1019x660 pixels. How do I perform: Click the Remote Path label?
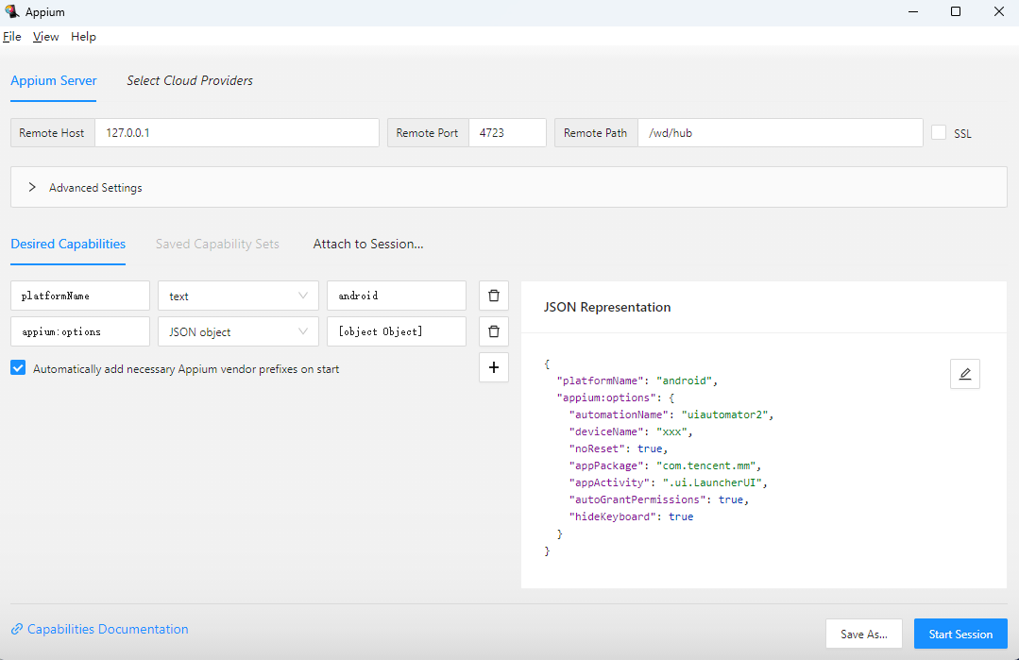596,132
